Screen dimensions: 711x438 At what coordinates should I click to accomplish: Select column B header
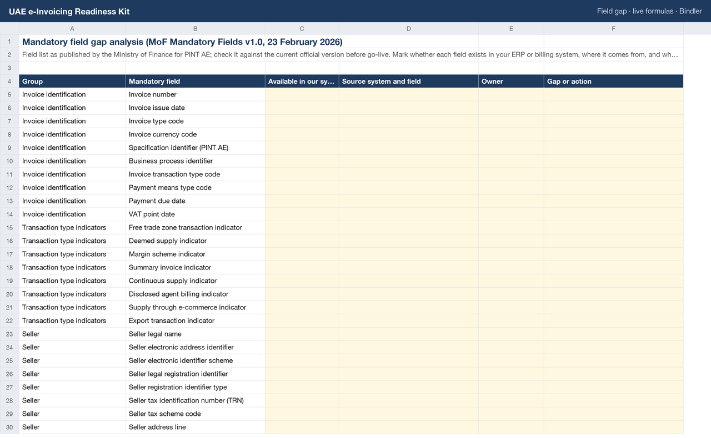pyautogui.click(x=195, y=28)
